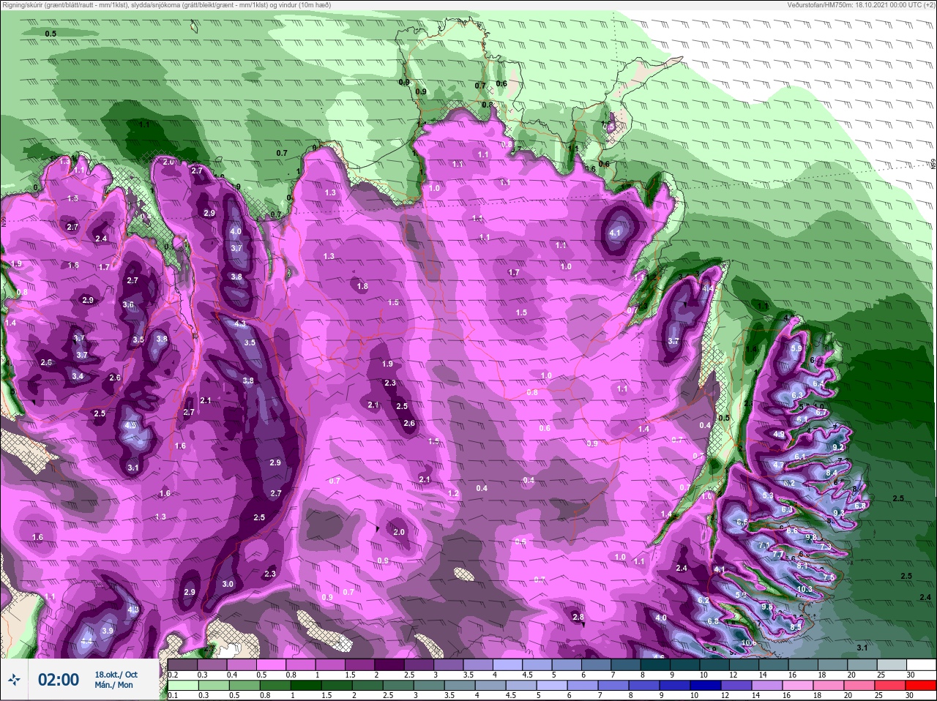
Task: Click the 02:00 forecast time display
Action: tap(59, 680)
